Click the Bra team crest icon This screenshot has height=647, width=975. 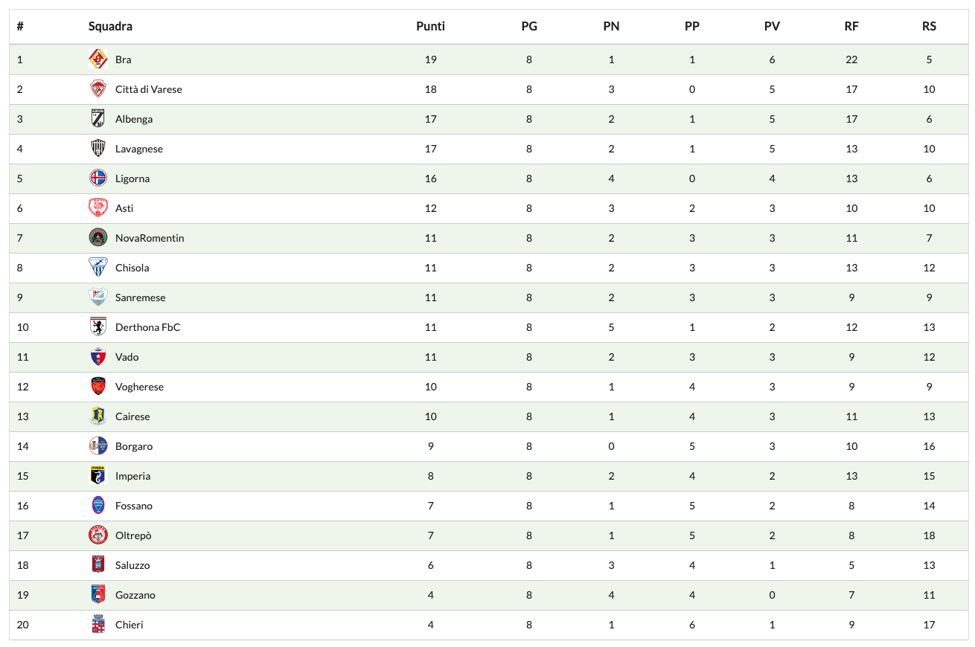[x=98, y=59]
